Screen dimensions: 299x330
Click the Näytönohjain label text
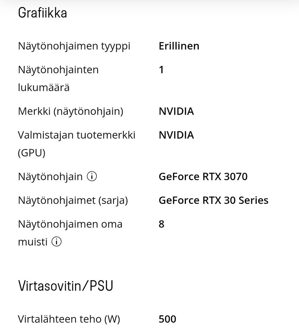pyautogui.click(x=50, y=177)
